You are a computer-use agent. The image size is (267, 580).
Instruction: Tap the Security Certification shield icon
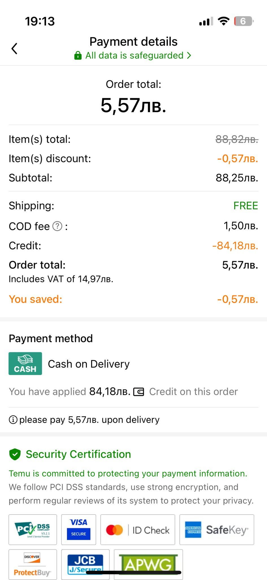pyautogui.click(x=15, y=454)
